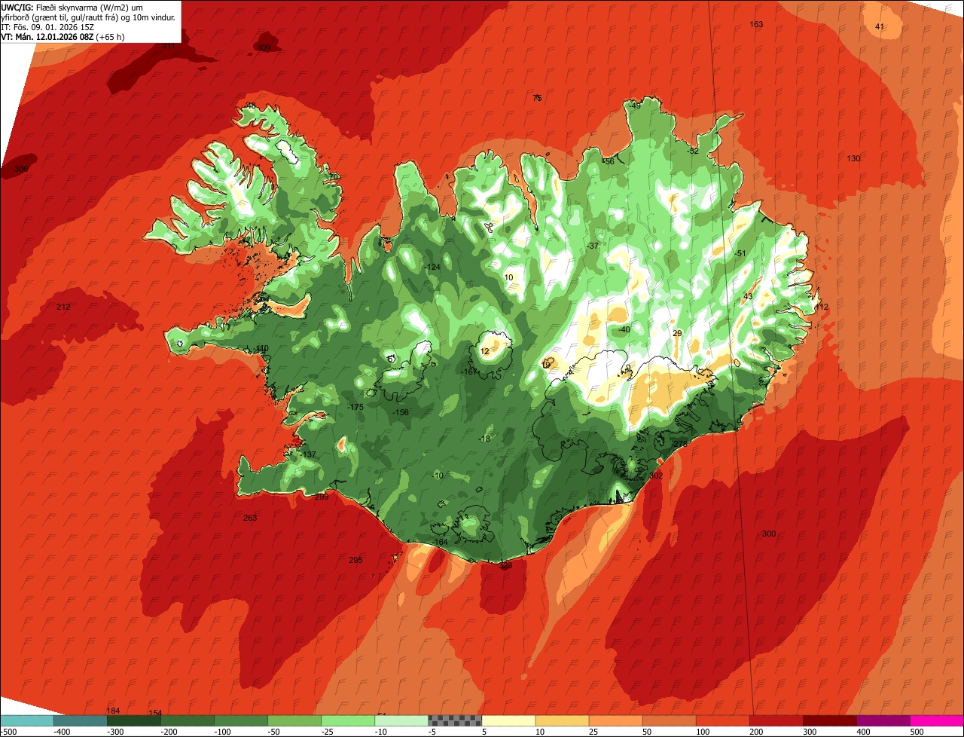Select the darkest green -300 to -200 legend swatch
Screen dimensions: 964x737
click(133, 720)
